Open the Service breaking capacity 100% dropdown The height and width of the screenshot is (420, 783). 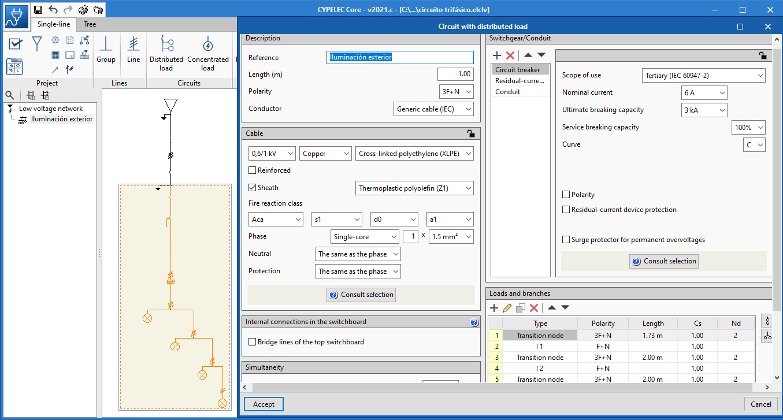[748, 128]
